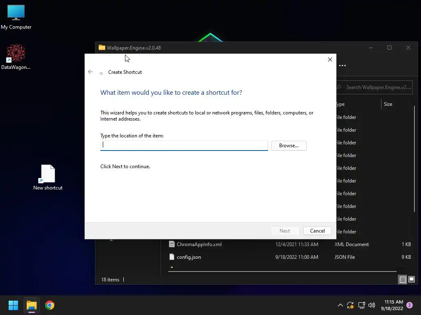Open the My Computer desktop icon
Viewport: 421px width, 315px height.
coord(16,17)
